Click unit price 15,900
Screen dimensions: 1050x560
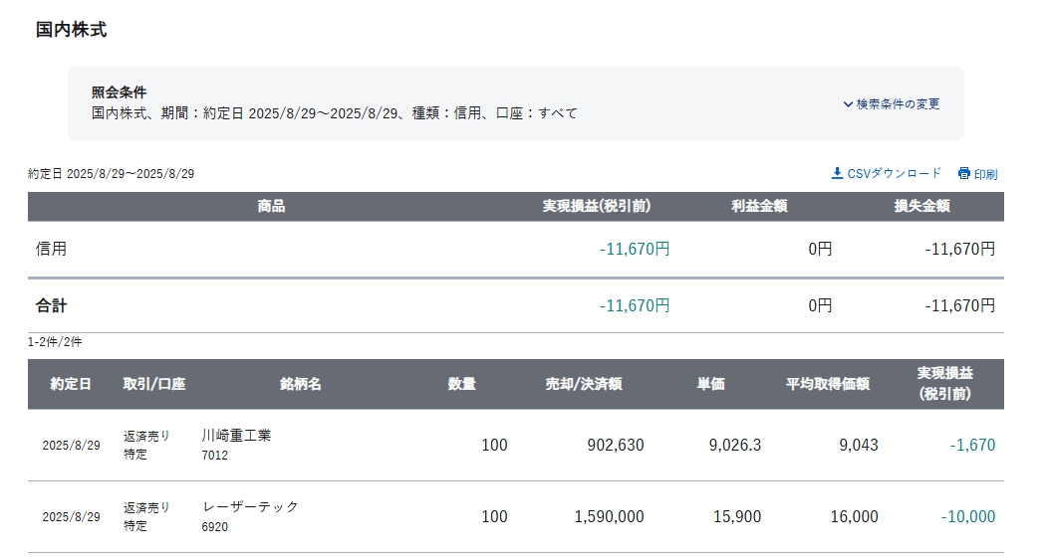point(737,516)
